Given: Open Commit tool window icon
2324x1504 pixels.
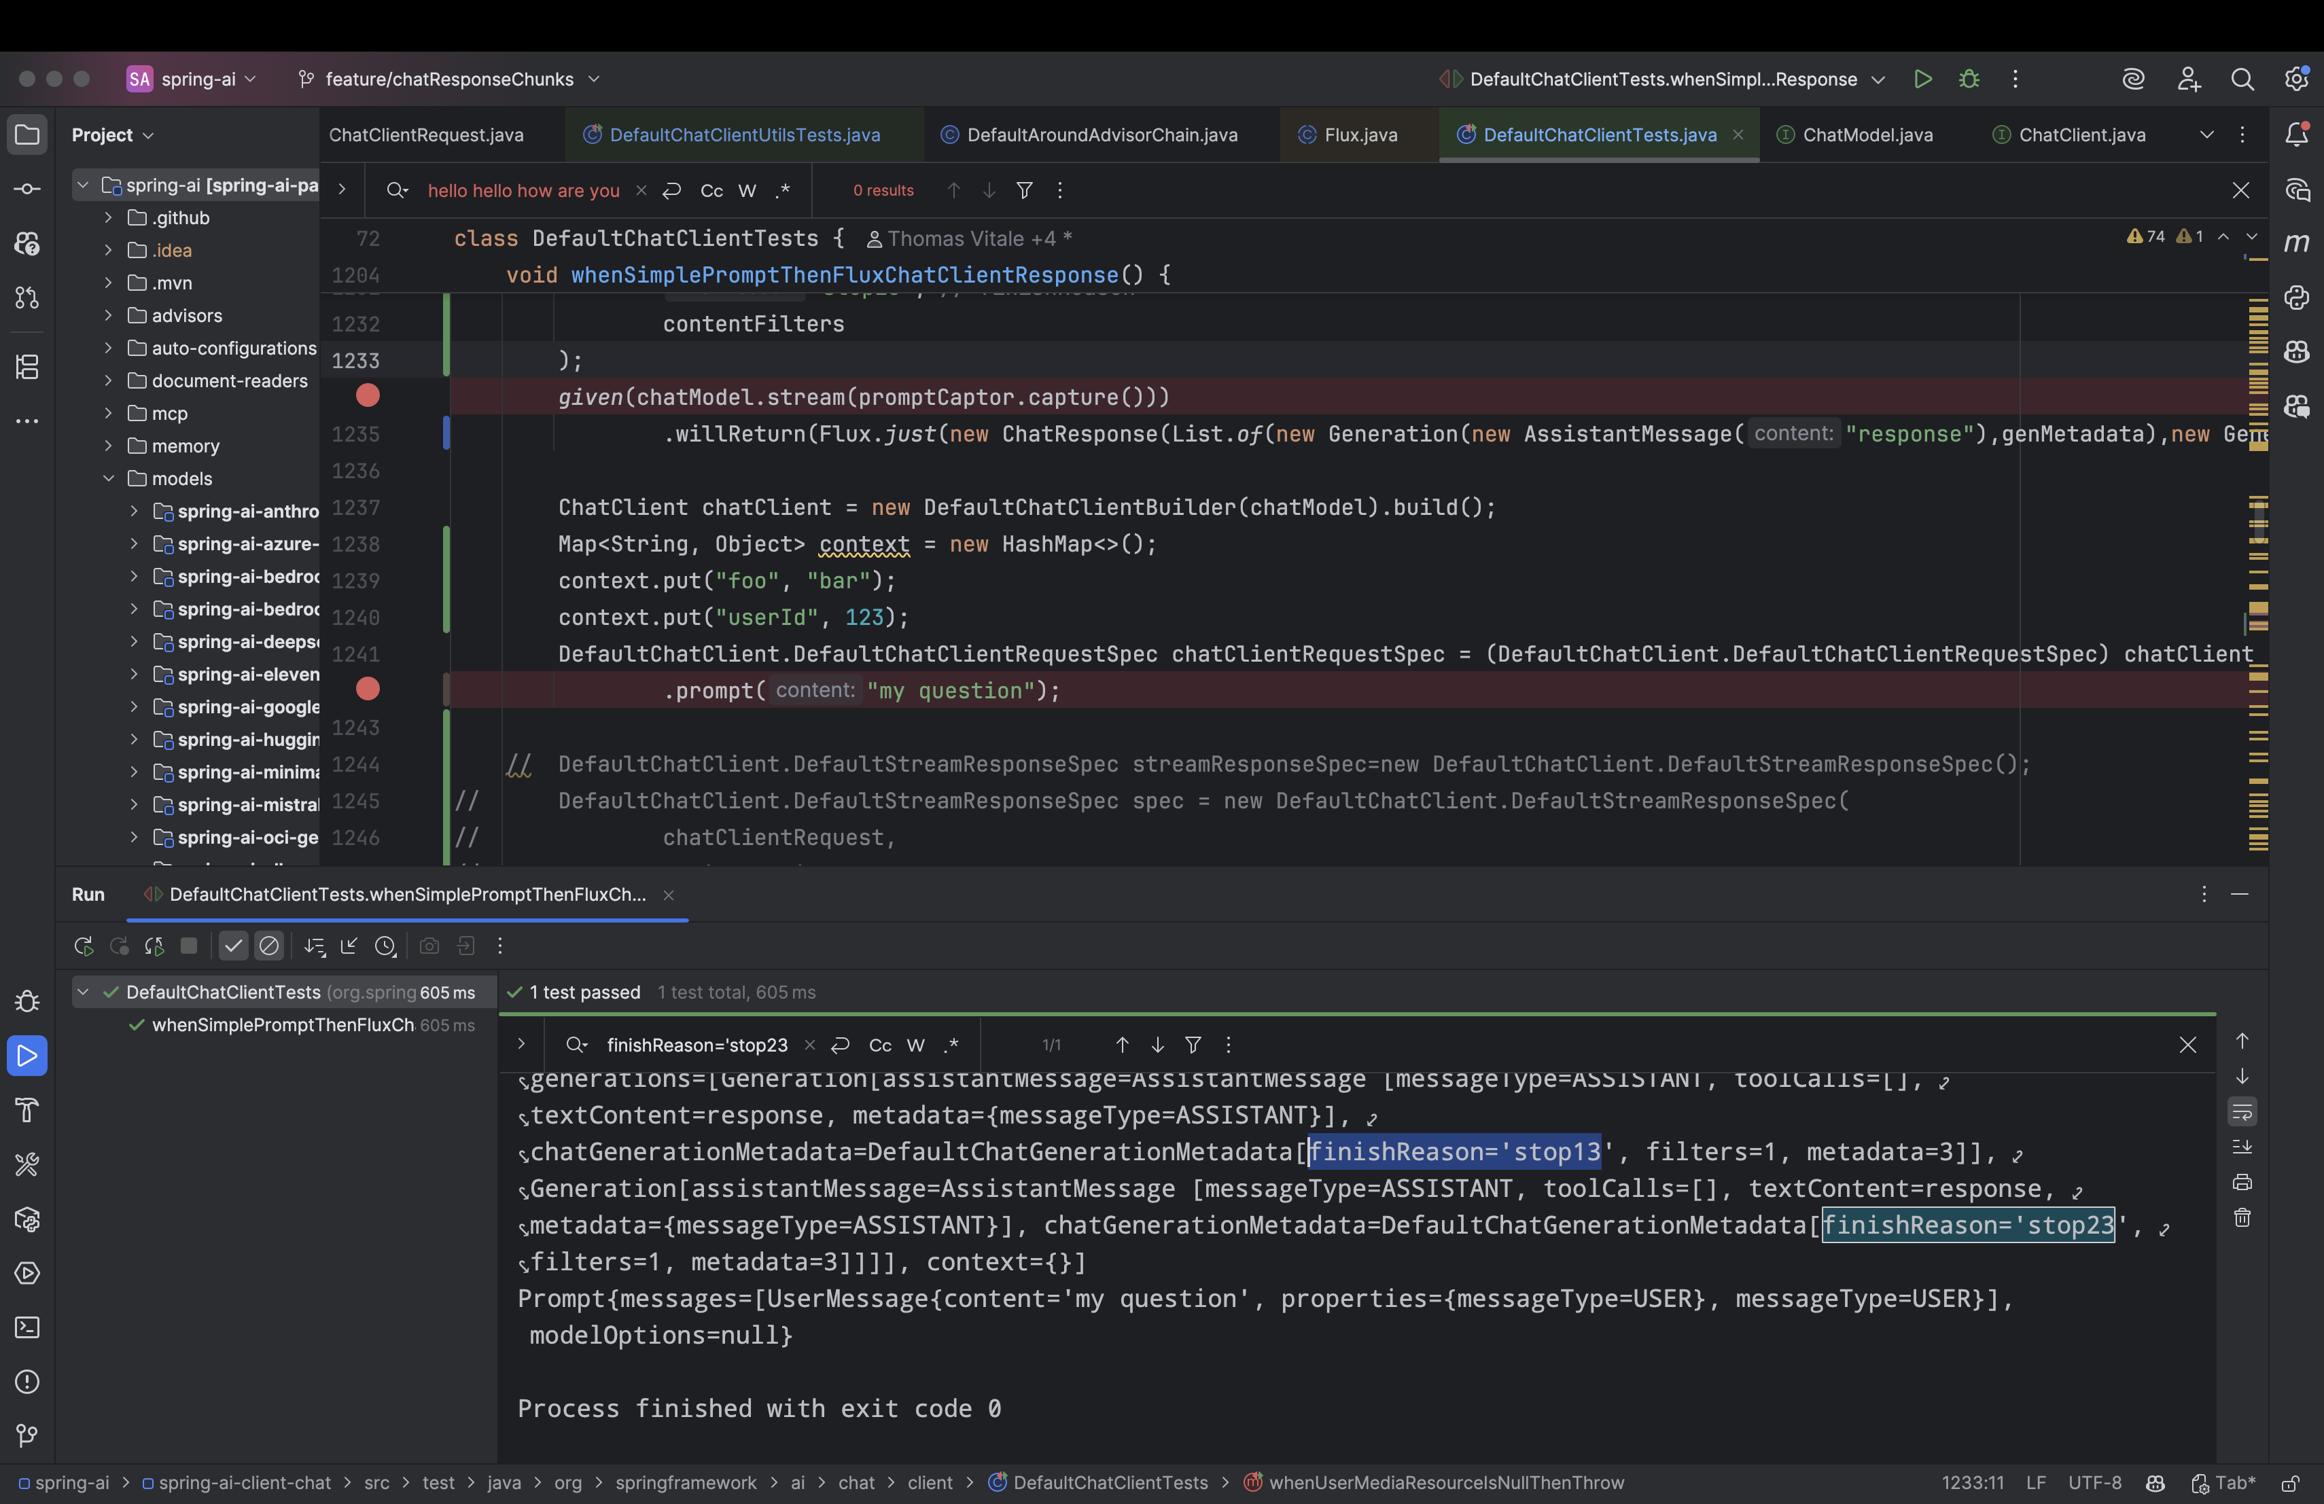Looking at the screenshot, I should coord(27,188).
